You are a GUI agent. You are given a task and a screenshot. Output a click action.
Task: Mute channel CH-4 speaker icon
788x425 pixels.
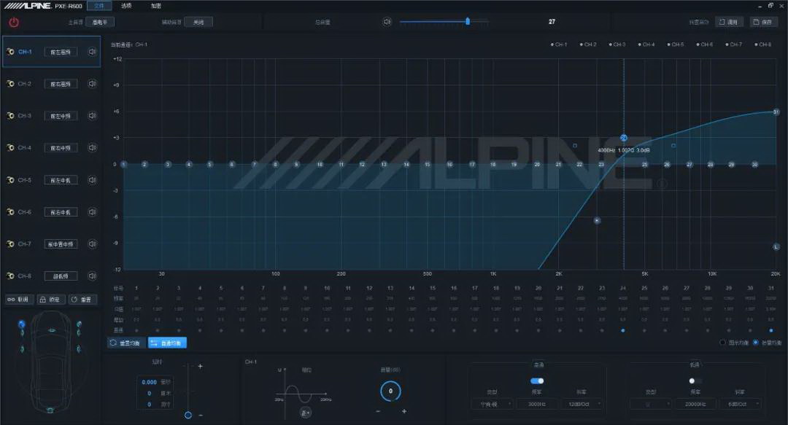click(x=92, y=148)
